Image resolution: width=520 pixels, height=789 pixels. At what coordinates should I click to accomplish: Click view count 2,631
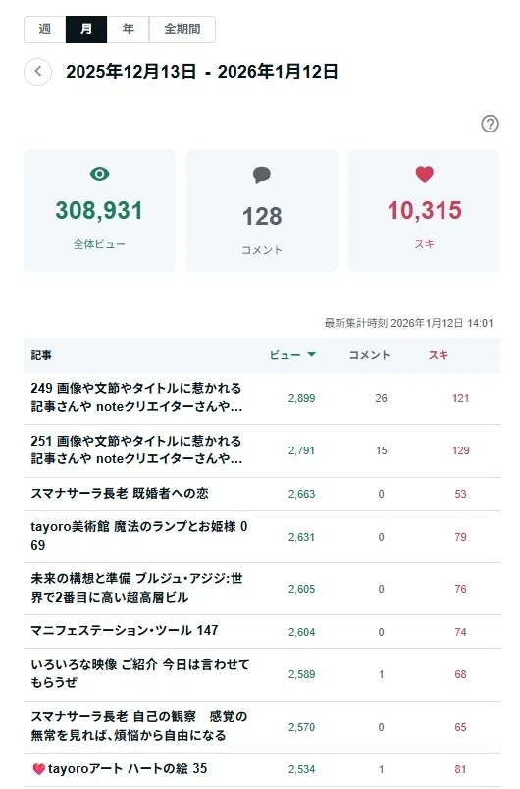click(302, 537)
